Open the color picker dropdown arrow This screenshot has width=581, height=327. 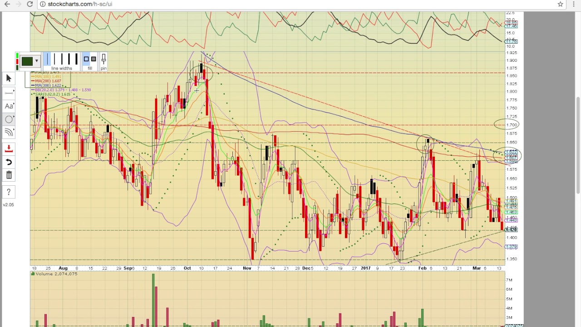(x=36, y=61)
